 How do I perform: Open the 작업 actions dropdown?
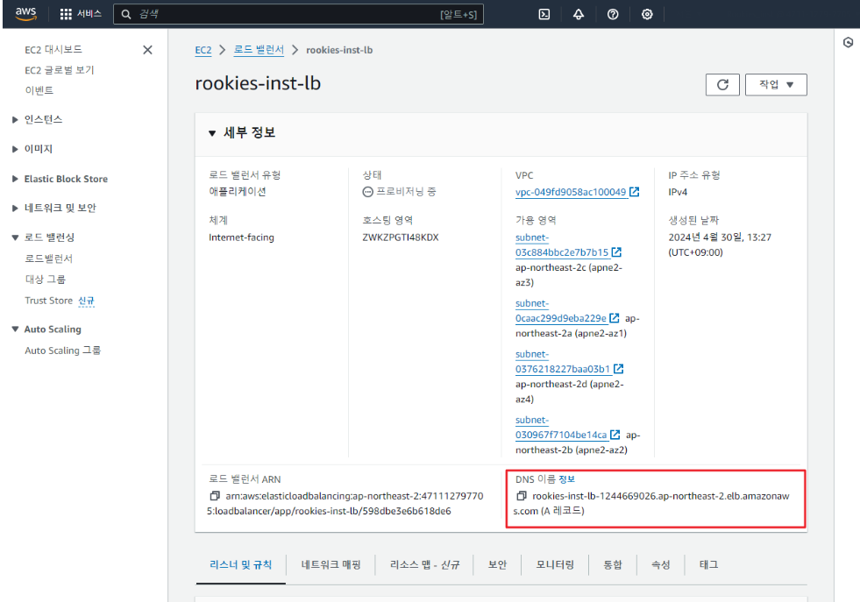(776, 84)
